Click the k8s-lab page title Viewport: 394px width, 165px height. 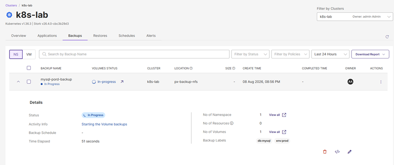coord(32,15)
